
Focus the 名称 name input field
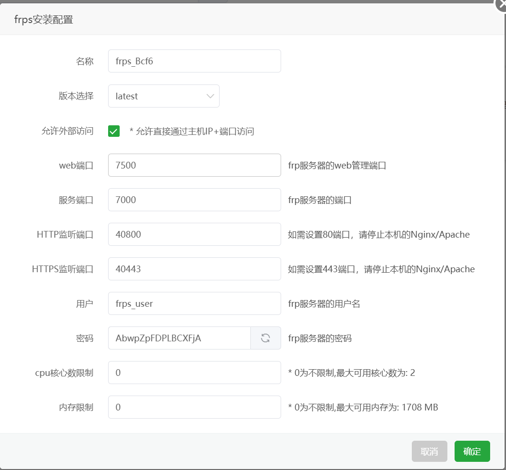point(194,61)
